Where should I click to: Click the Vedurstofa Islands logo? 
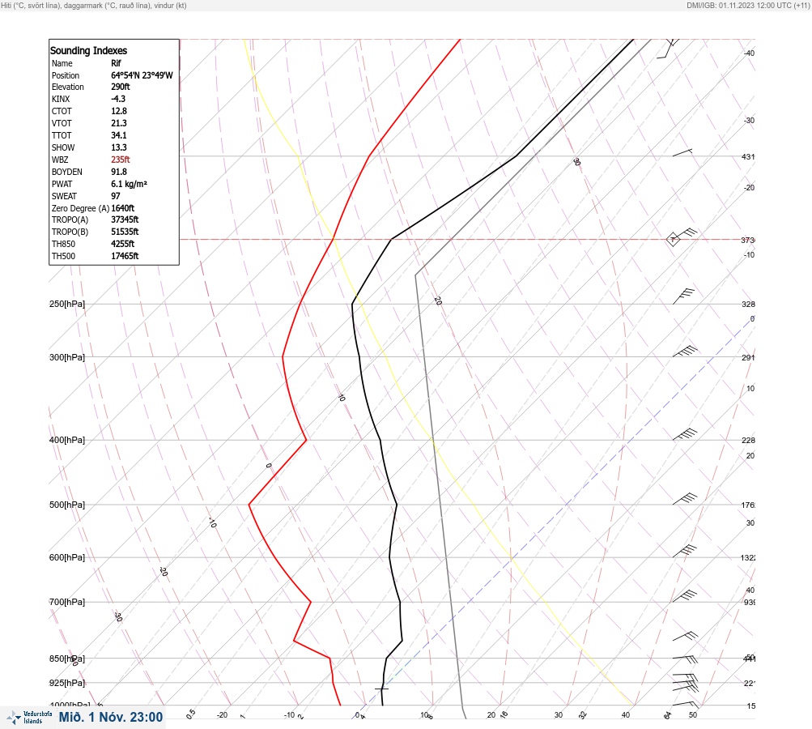coord(29,718)
